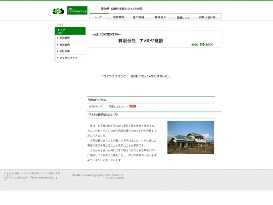Click the footer copyright notice about アメミヤ建設
This screenshot has height=205, width=273.
tap(32, 176)
